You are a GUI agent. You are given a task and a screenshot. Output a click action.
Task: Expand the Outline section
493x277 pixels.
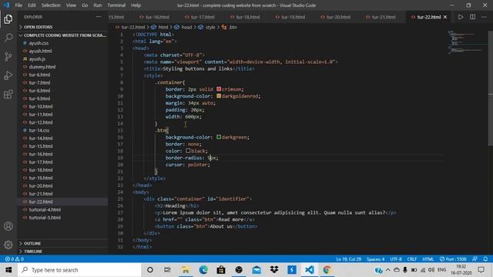coord(63,243)
